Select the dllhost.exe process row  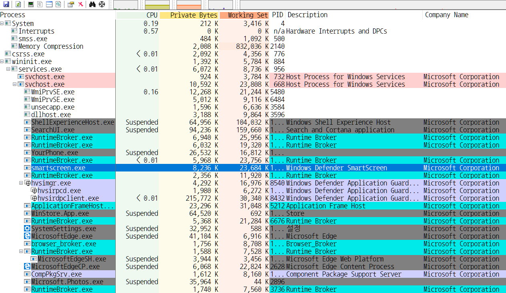coord(253,115)
